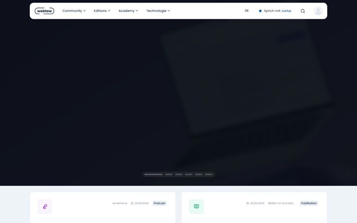Screen dimensions: 357x223
Task: Open the search magnifier icon
Action: click(x=302, y=11)
